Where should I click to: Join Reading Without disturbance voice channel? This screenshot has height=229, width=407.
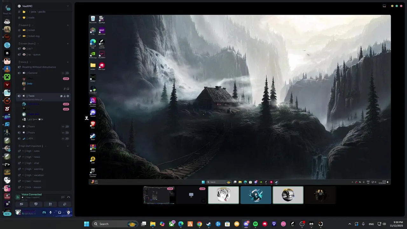(x=44, y=67)
